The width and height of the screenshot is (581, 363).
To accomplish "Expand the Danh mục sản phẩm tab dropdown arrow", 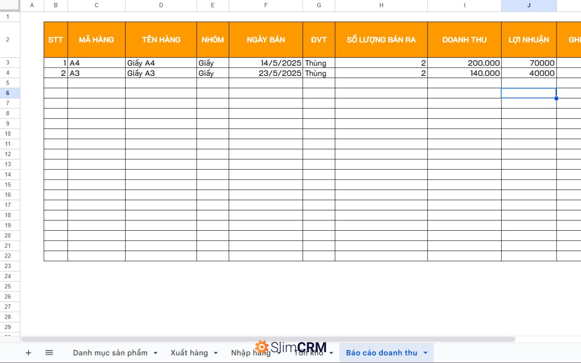I will coord(156,353).
